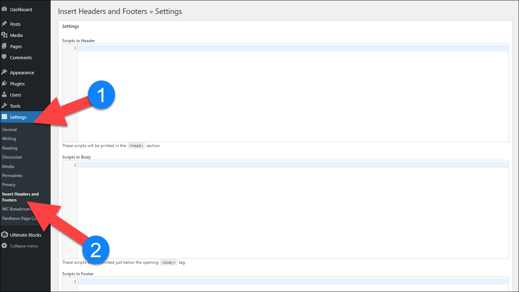Click the 'Settings' panel heading text
This screenshot has height=292, width=519.
tap(71, 26)
